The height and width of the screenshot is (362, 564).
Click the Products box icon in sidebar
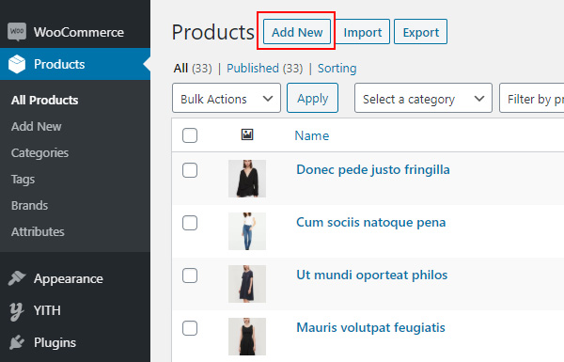click(x=17, y=64)
